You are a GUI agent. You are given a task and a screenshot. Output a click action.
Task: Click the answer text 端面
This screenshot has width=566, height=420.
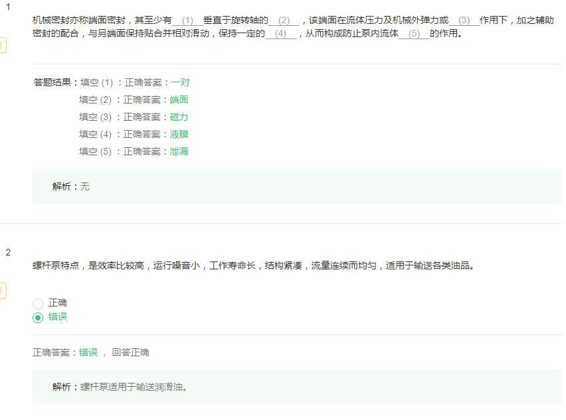click(179, 100)
